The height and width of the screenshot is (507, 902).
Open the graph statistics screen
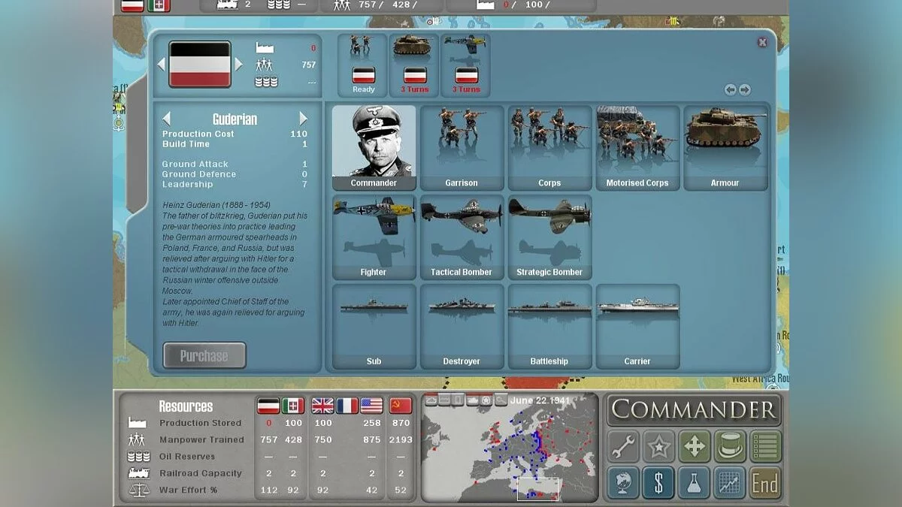coord(730,483)
